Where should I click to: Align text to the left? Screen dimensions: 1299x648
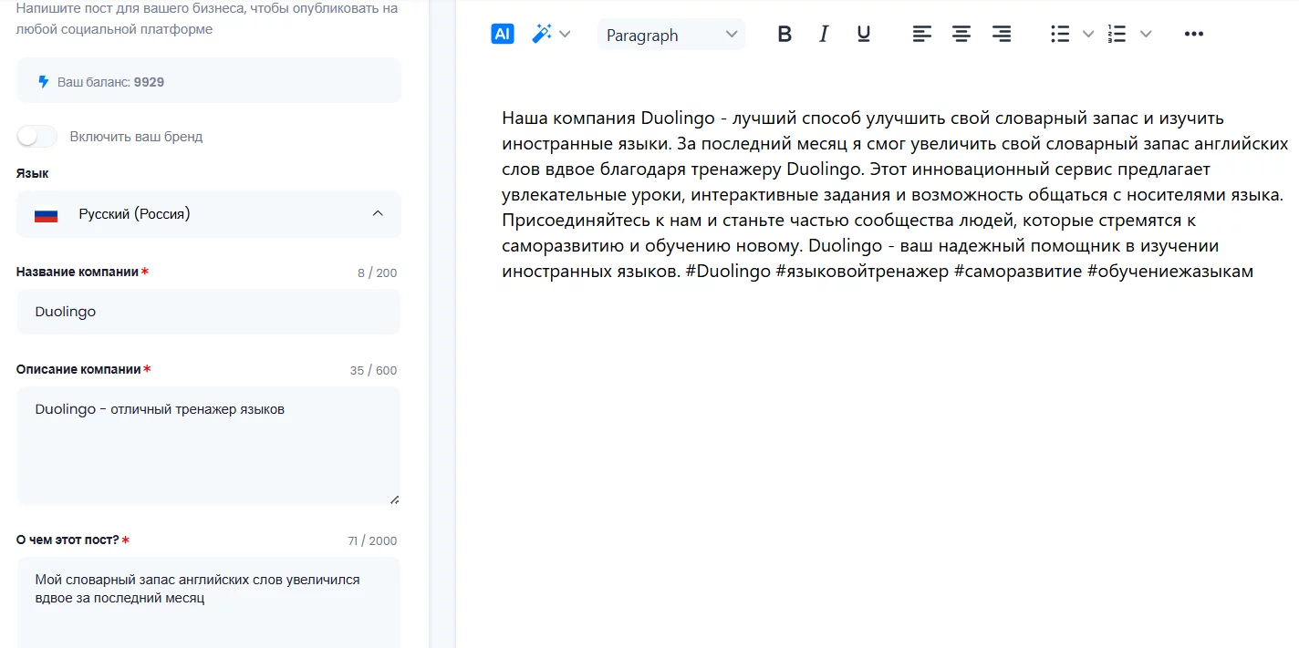922,34
